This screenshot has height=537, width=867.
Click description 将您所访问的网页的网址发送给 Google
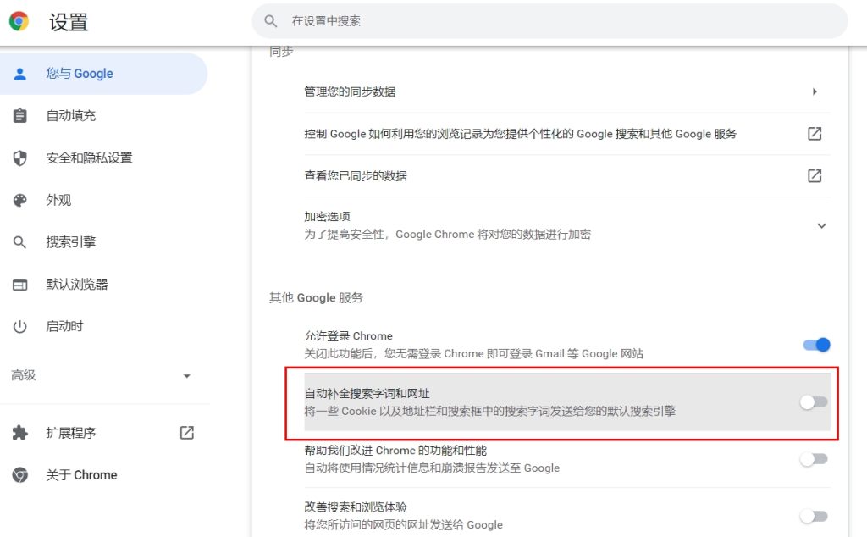[x=404, y=525]
